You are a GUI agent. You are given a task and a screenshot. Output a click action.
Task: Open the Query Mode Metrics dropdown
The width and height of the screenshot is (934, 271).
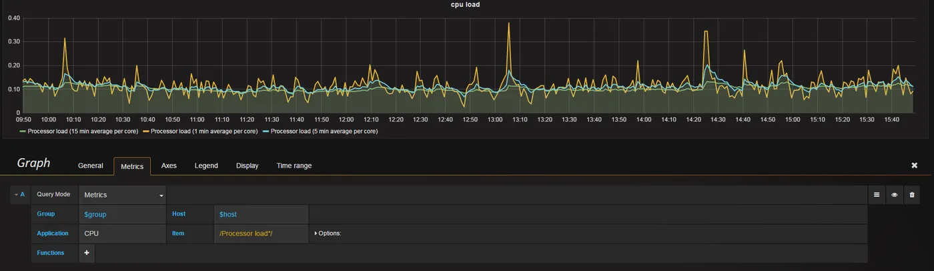click(x=123, y=195)
